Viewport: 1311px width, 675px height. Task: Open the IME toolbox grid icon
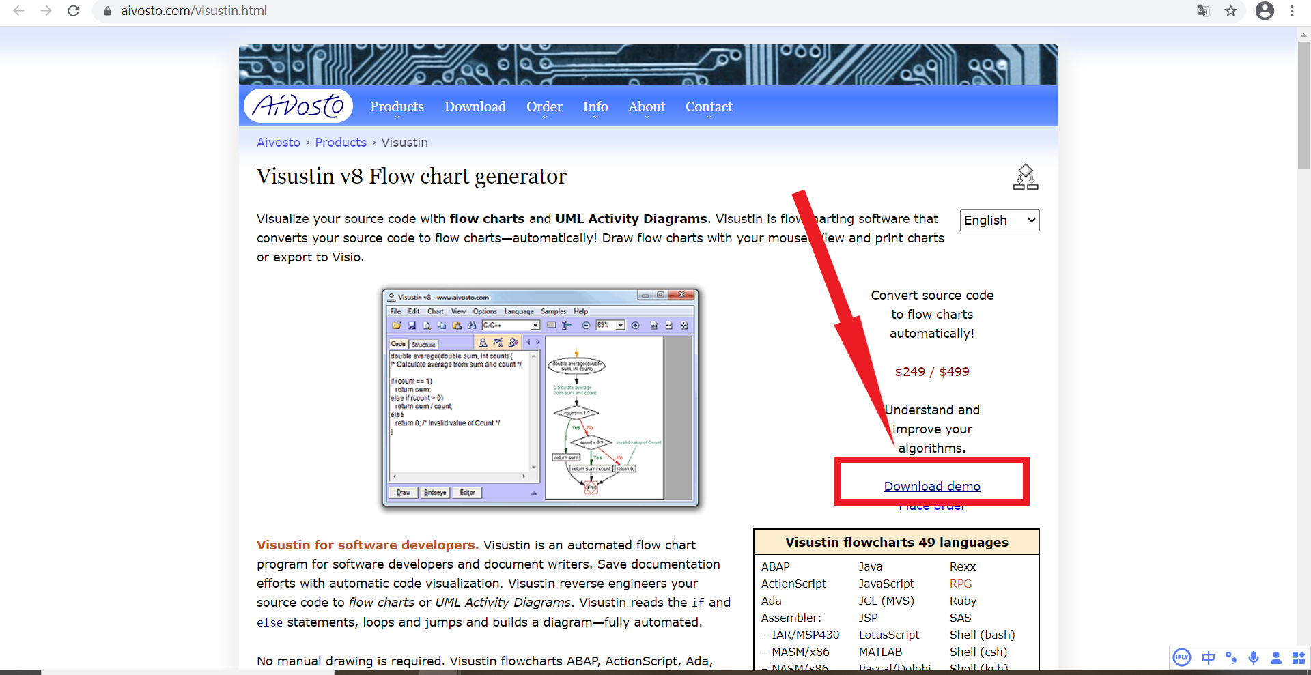(1298, 657)
